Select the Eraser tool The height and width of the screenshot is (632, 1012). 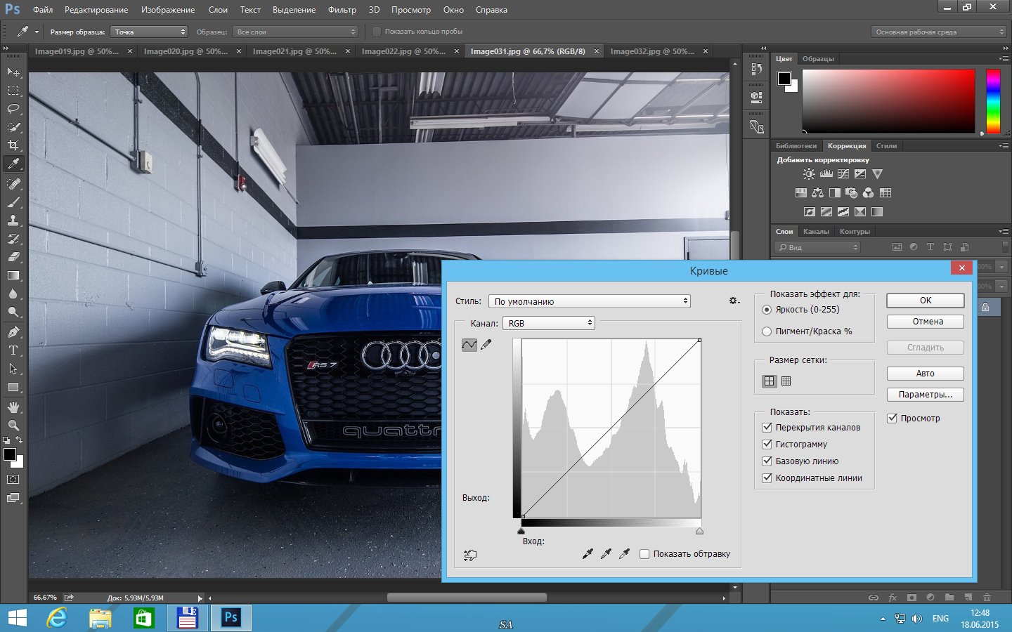[x=13, y=257]
